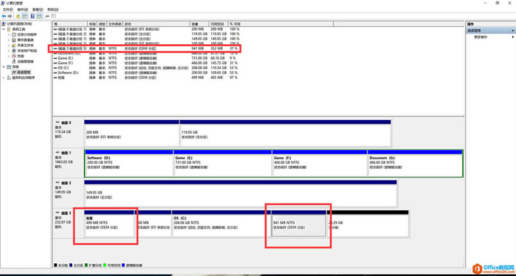Open the 操作(A) menu

[x=22, y=10]
